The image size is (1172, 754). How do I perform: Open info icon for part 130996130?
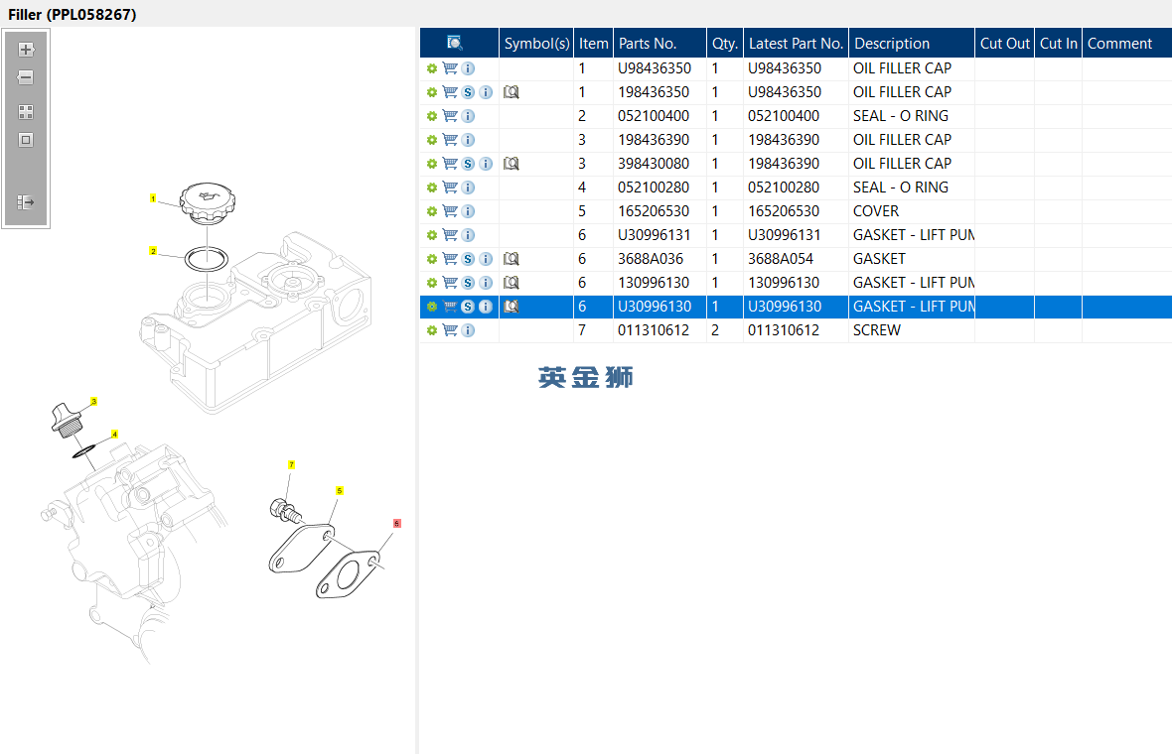[x=486, y=283]
